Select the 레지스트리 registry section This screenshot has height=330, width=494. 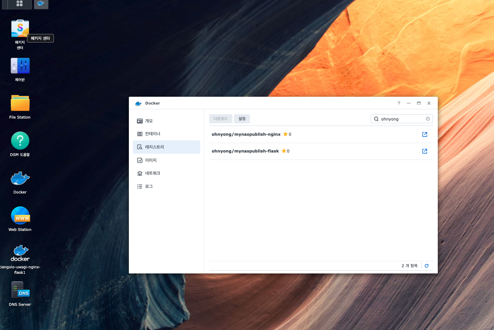pyautogui.click(x=166, y=147)
